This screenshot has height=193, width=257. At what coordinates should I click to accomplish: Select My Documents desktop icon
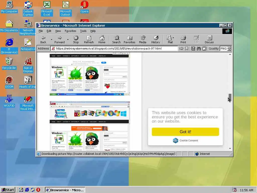coord(9,26)
